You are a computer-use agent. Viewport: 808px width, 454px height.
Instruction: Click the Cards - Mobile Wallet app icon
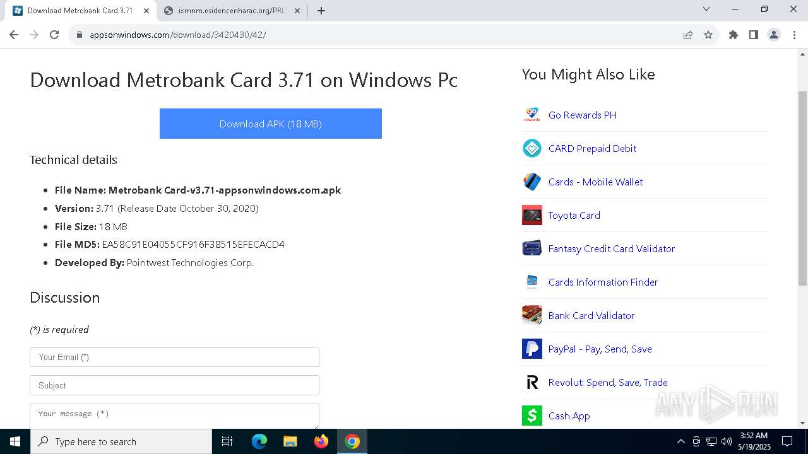[x=532, y=182]
